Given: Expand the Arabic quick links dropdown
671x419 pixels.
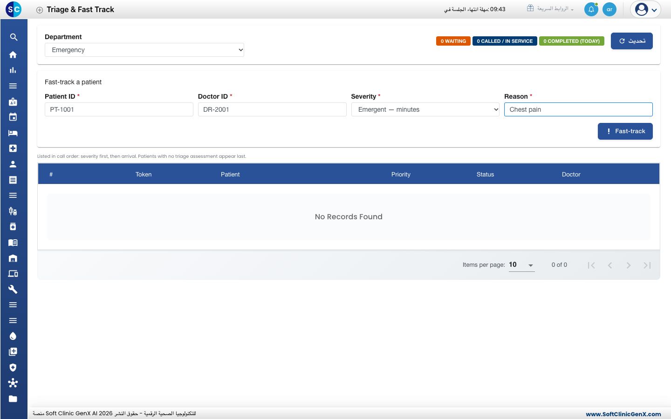Looking at the screenshot, I should point(550,9).
